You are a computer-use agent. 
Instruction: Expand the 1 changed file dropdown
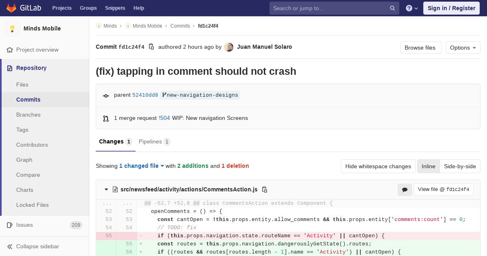pyautogui.click(x=142, y=166)
